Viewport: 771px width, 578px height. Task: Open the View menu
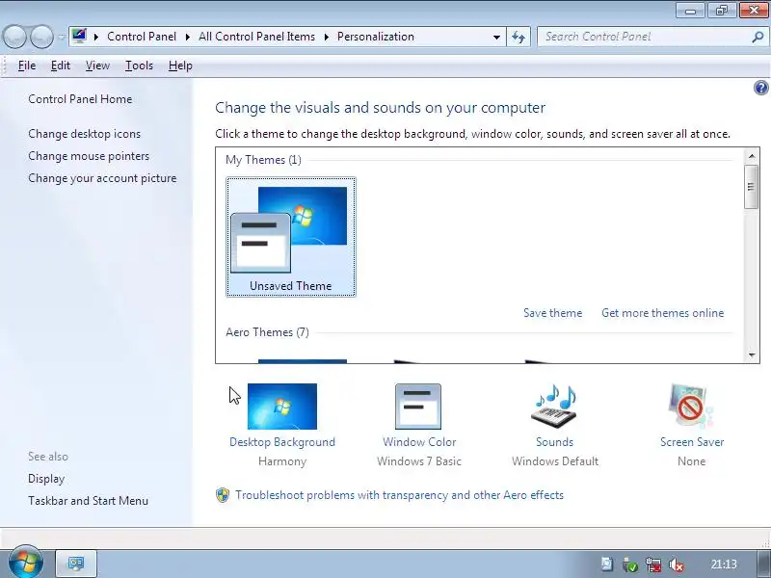(97, 66)
